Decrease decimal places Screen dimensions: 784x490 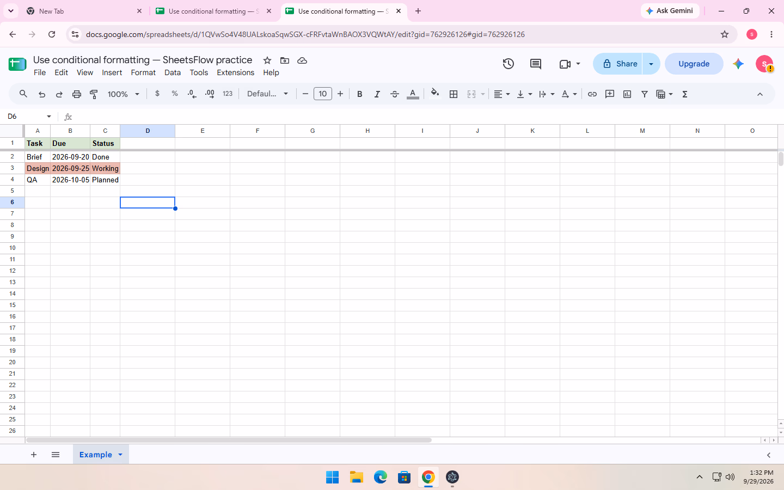pyautogui.click(x=192, y=94)
